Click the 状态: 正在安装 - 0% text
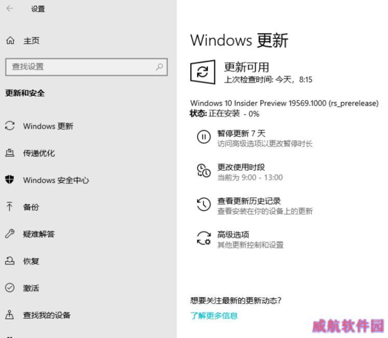 click(225, 113)
